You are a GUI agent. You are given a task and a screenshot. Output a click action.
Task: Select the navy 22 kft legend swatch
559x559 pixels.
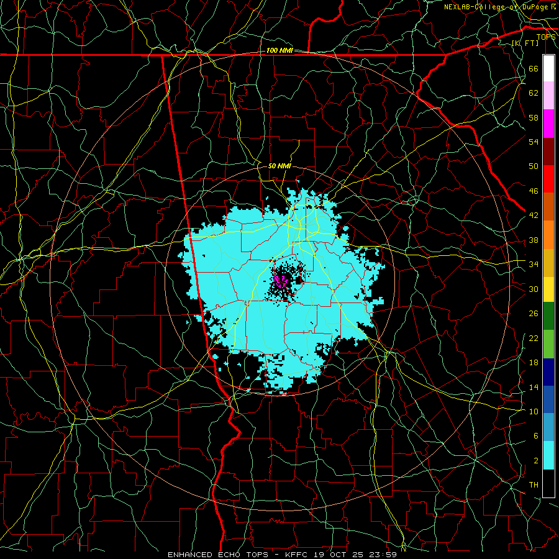click(548, 372)
